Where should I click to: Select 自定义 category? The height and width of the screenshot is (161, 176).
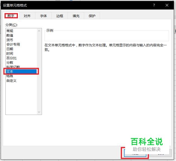click(x=21, y=80)
